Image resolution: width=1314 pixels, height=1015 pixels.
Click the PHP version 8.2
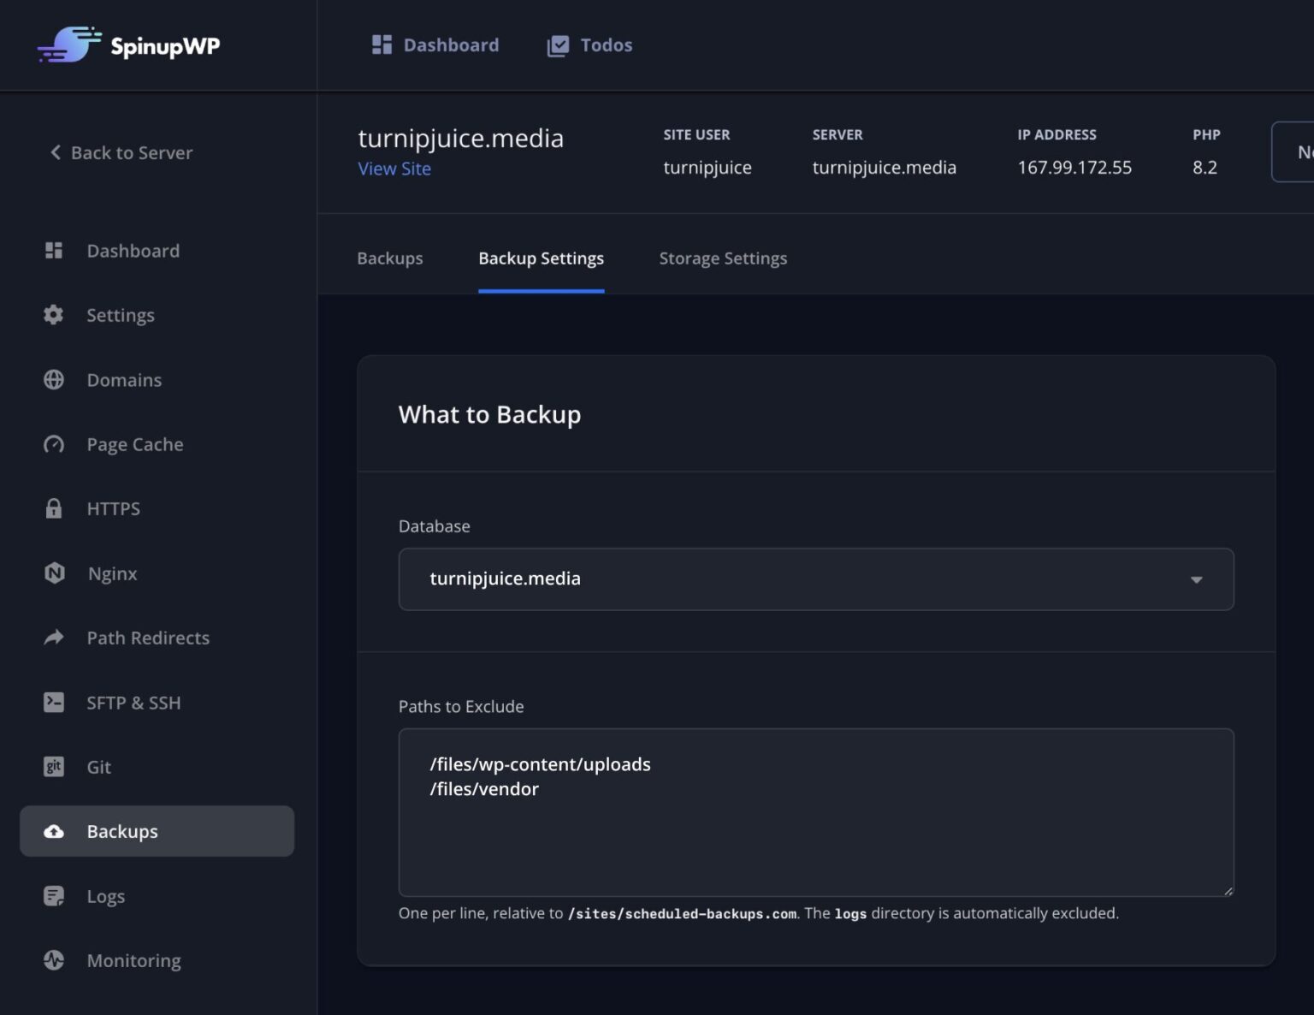tap(1204, 167)
